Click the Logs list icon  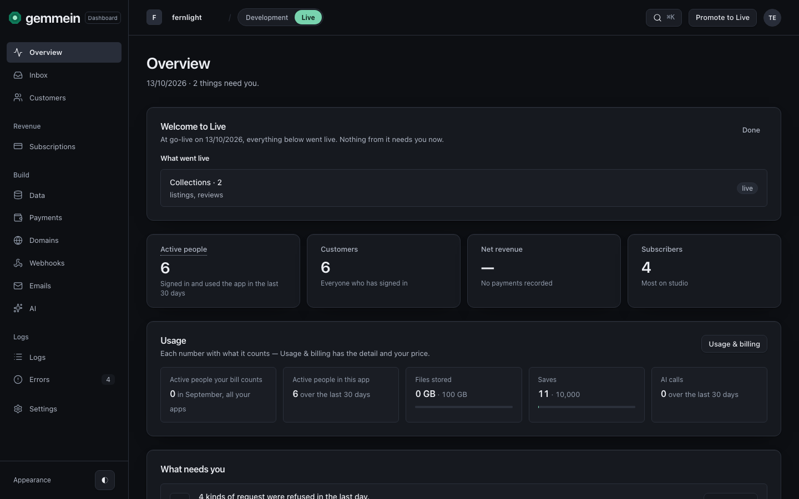tap(18, 357)
